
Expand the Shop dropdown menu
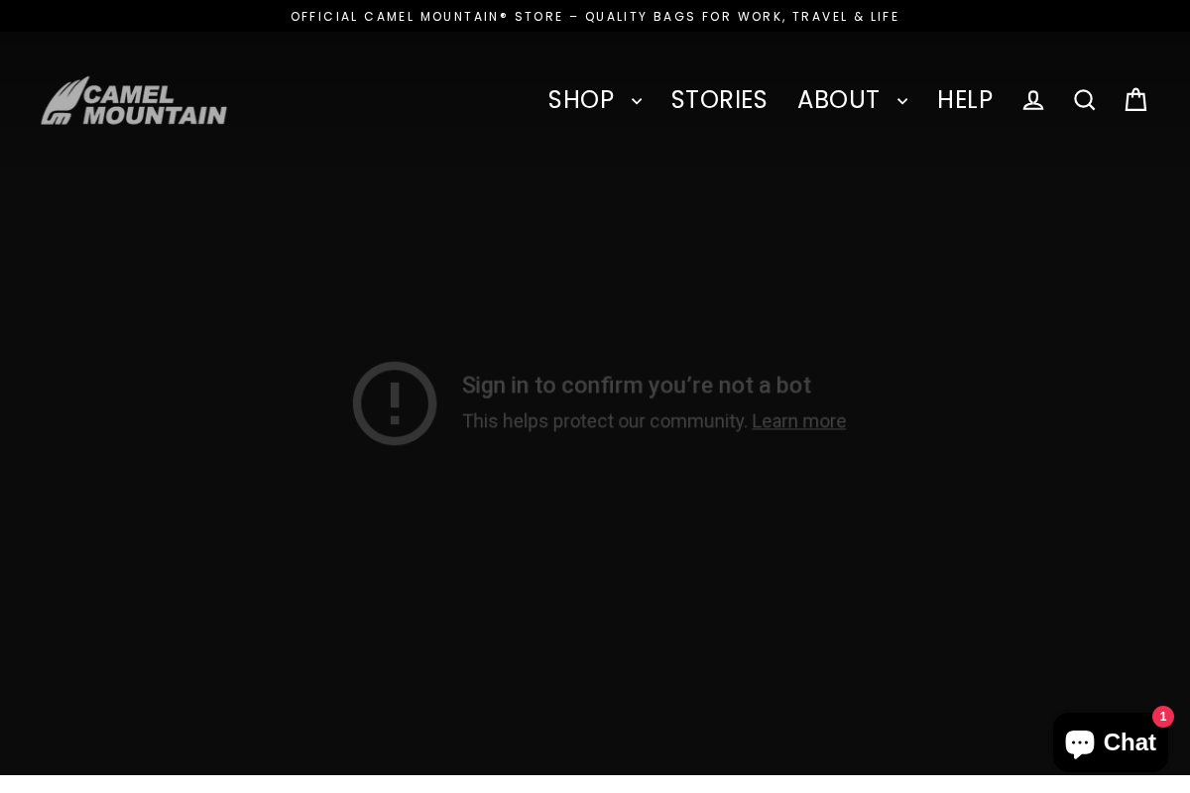(582, 100)
